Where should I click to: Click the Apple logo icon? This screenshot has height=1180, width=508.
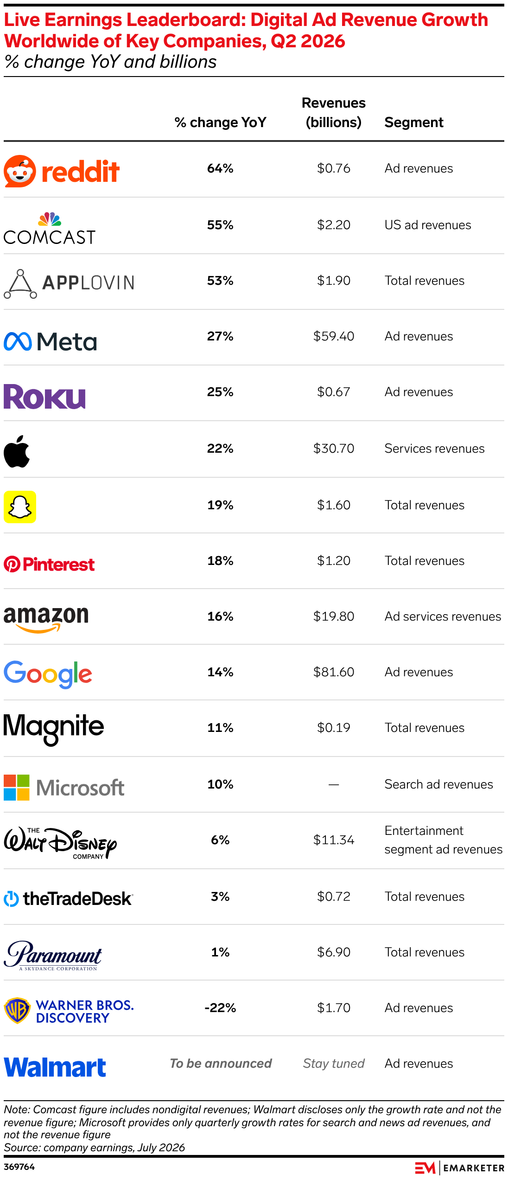point(17,451)
